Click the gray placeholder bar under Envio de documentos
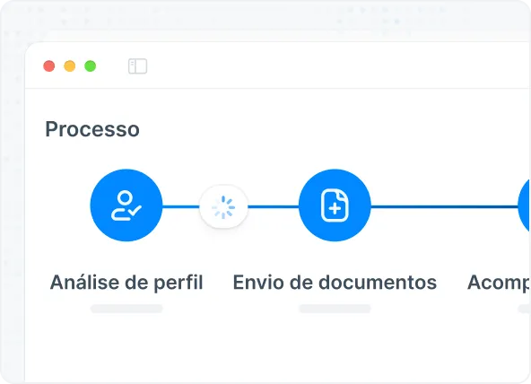531x384 pixels. coord(335,309)
